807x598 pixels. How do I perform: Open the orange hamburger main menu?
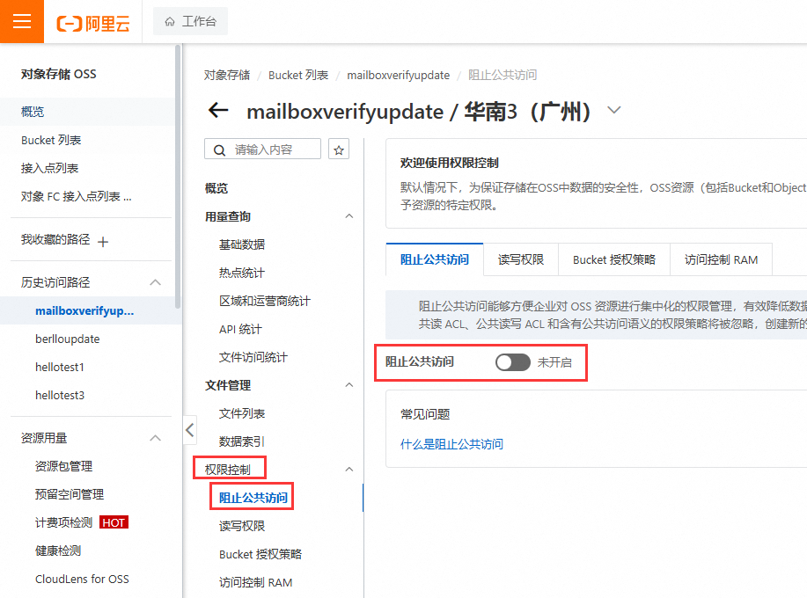click(21, 21)
